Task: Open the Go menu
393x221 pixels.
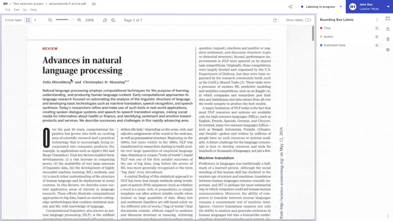Action: point(25,10)
